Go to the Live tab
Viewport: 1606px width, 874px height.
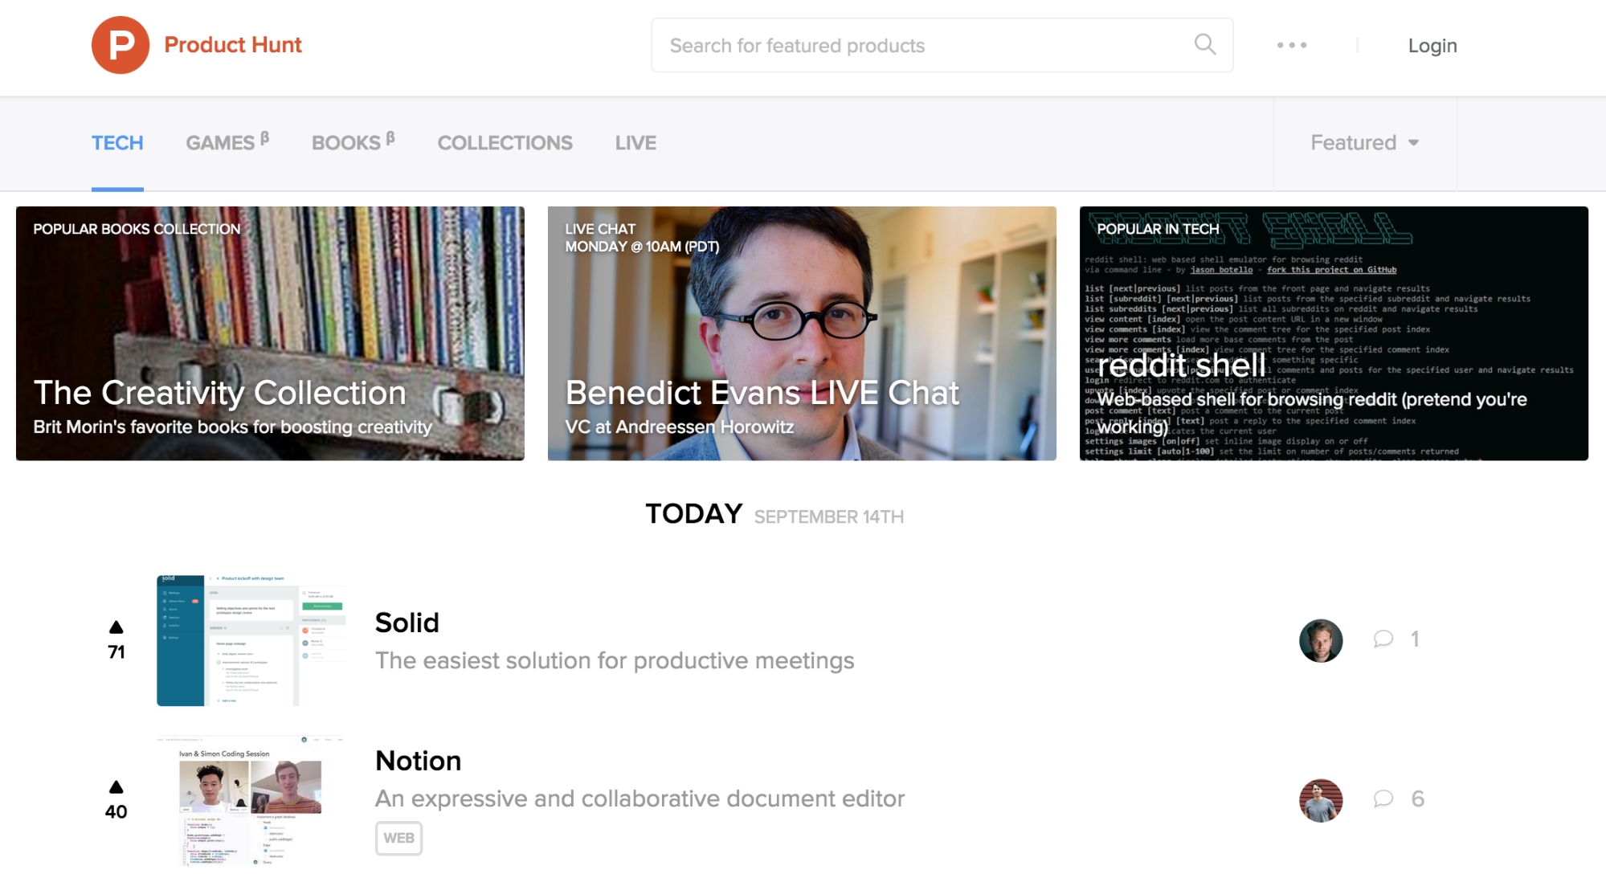point(635,143)
